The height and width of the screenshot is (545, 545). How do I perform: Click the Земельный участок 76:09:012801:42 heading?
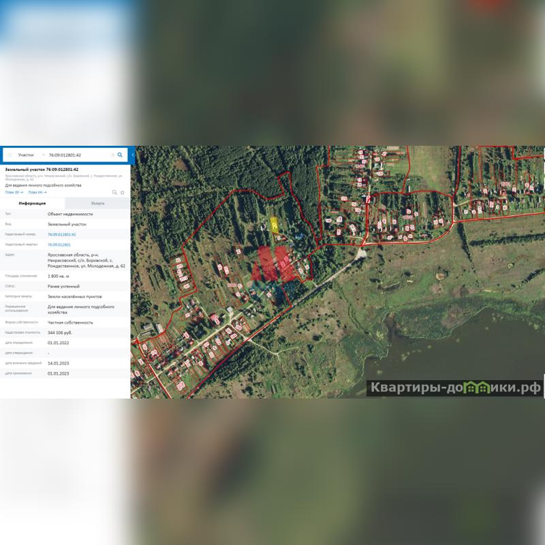[42, 169]
